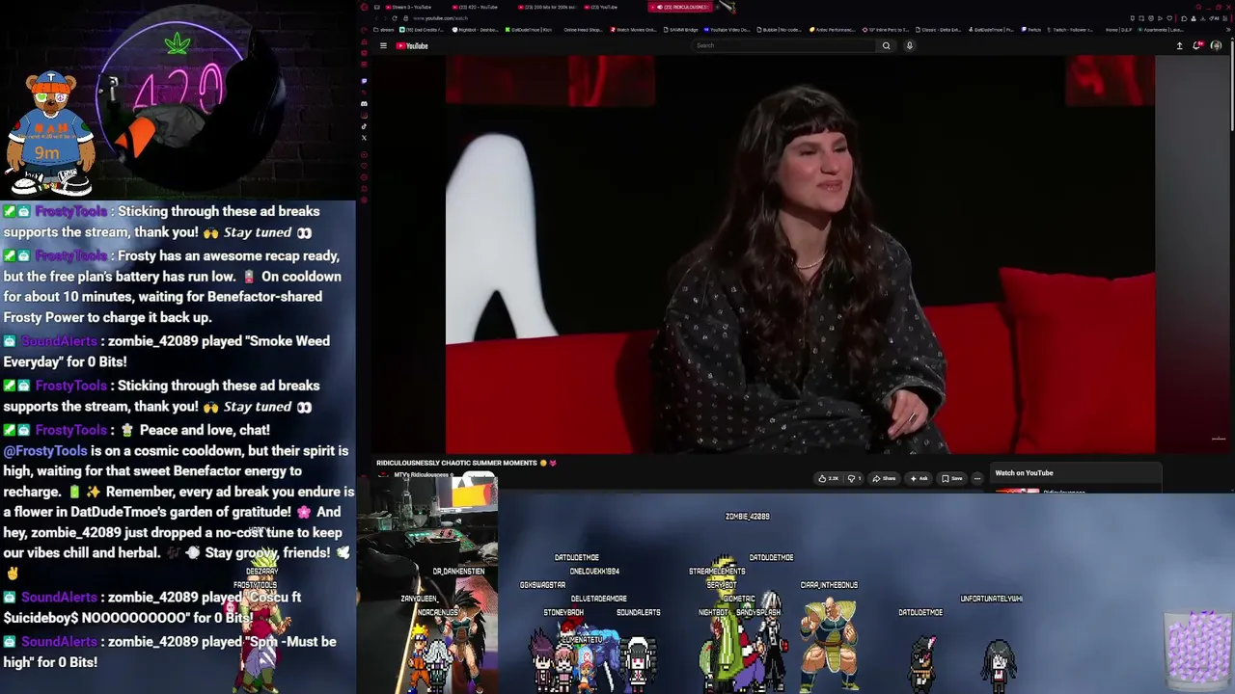Select the active '(23) RIDICULOUSNESS' tab
The image size is (1235, 694).
coord(680,7)
